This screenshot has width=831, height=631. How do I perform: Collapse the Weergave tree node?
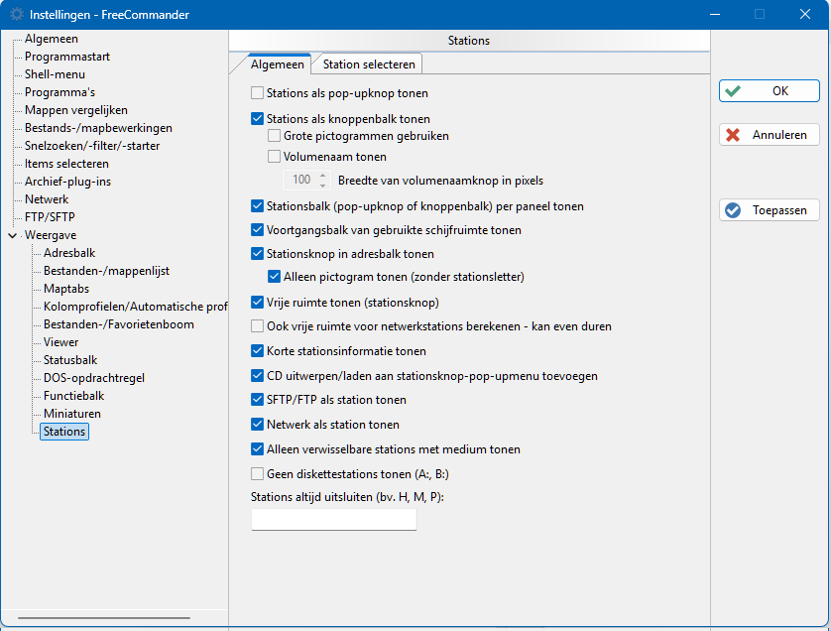13,235
